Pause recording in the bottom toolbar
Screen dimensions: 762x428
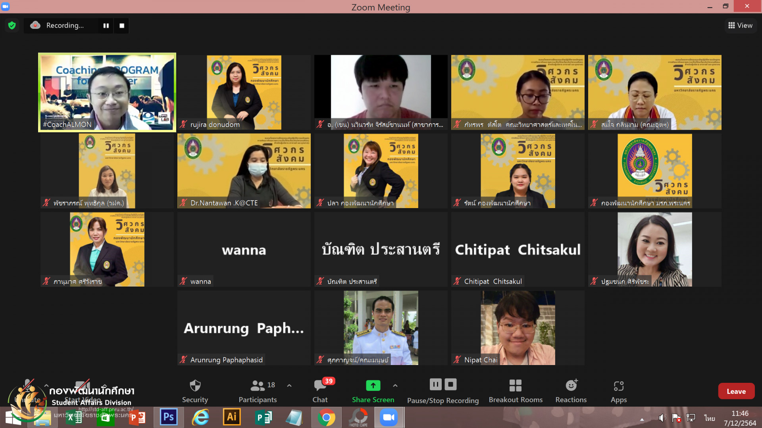click(x=435, y=384)
